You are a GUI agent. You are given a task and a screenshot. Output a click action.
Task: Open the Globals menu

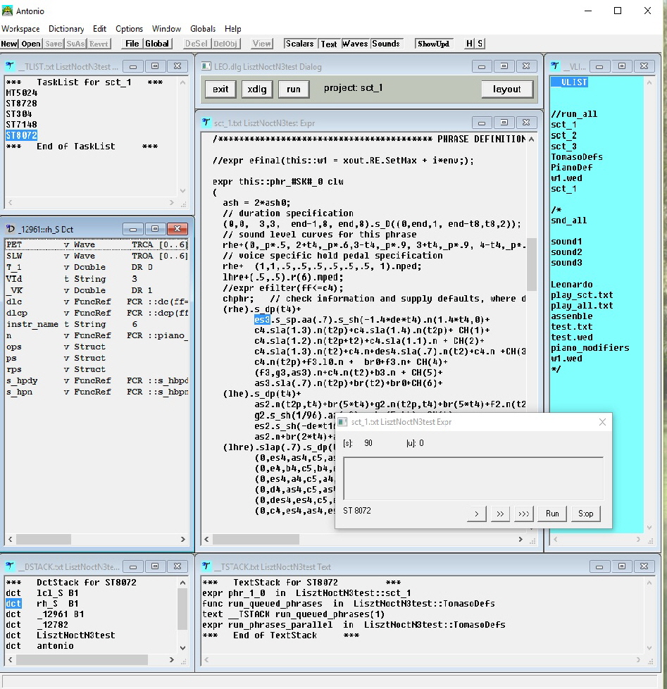coord(203,29)
